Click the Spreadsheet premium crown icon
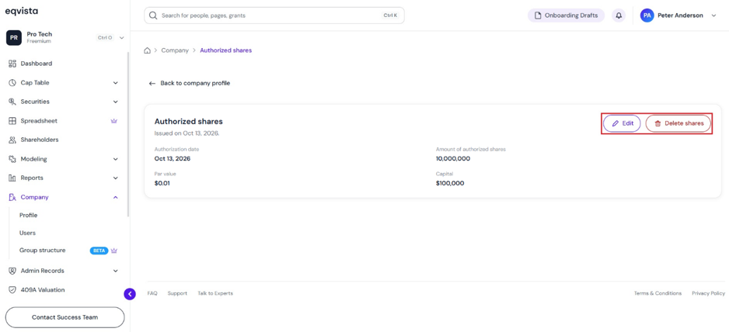This screenshot has height=332, width=729. 114,121
